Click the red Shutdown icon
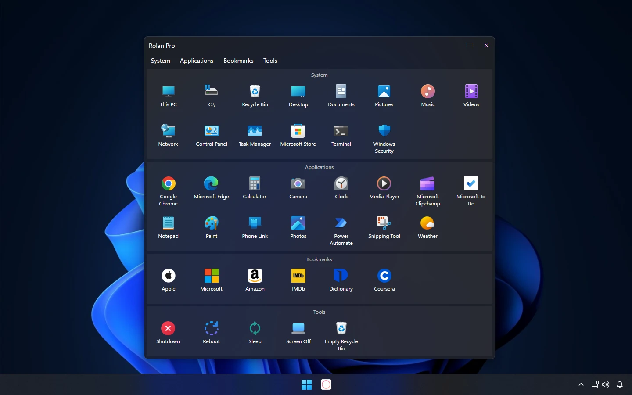632x395 pixels. point(168,329)
